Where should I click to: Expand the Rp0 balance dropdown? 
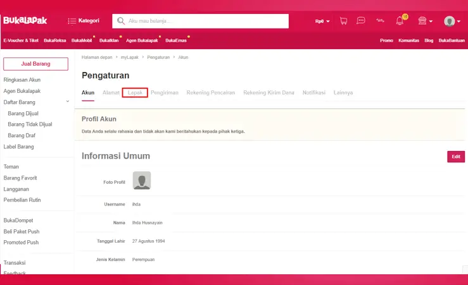click(x=322, y=21)
